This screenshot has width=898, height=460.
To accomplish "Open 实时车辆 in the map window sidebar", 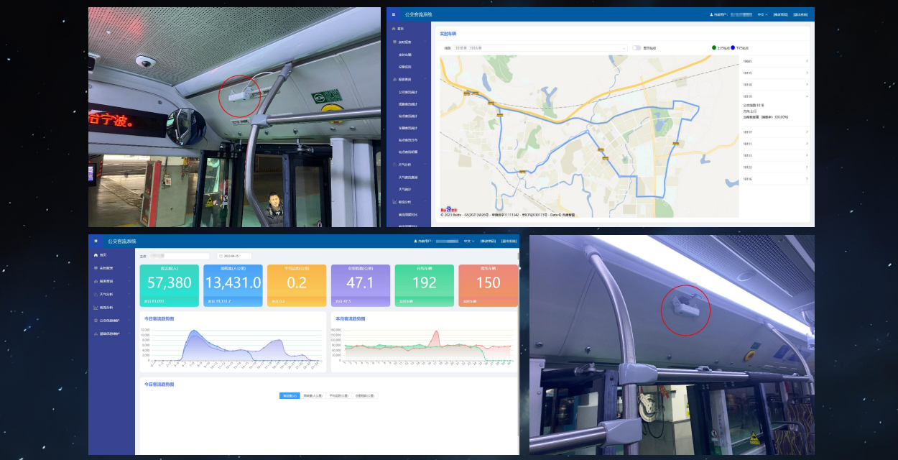I will pos(404,54).
